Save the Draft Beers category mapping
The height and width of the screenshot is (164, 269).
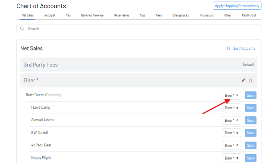[x=251, y=96]
